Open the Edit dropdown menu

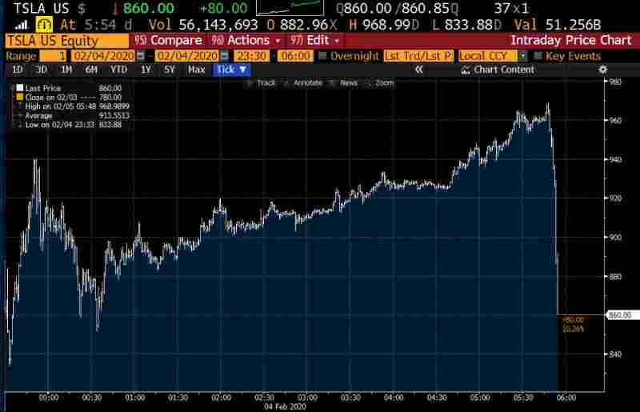(314, 41)
